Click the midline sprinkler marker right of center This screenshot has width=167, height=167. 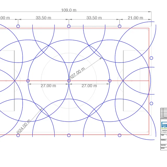pos(110,81)
